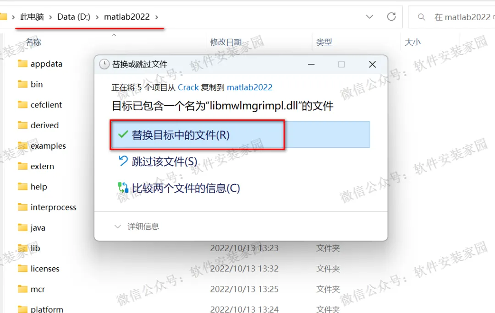Select the licenses folder icon
495x313 pixels.
[x=22, y=269]
